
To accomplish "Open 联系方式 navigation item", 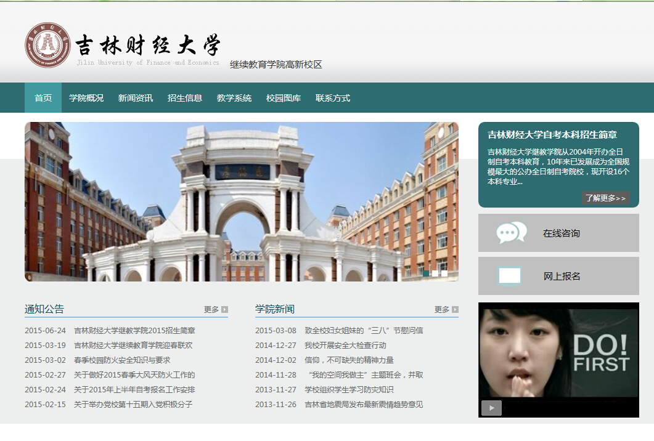I will (333, 98).
